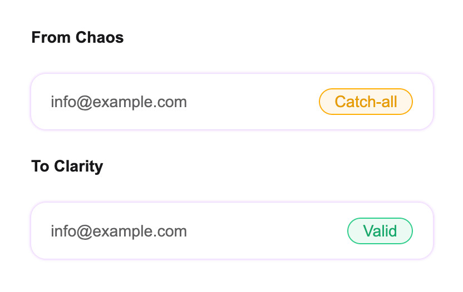Click the orange Catch-all status badge

point(366,102)
